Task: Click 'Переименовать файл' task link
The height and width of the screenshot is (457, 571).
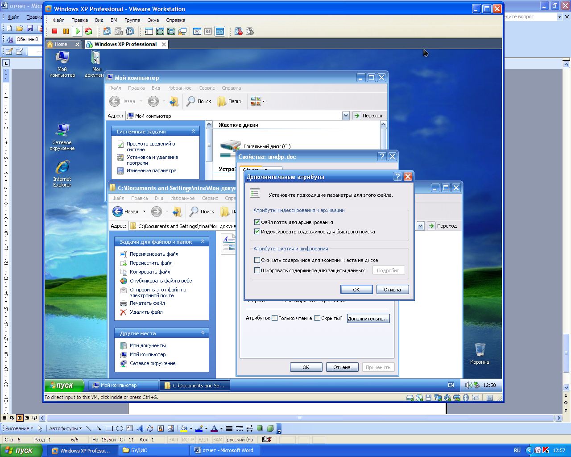Action: tap(154, 254)
